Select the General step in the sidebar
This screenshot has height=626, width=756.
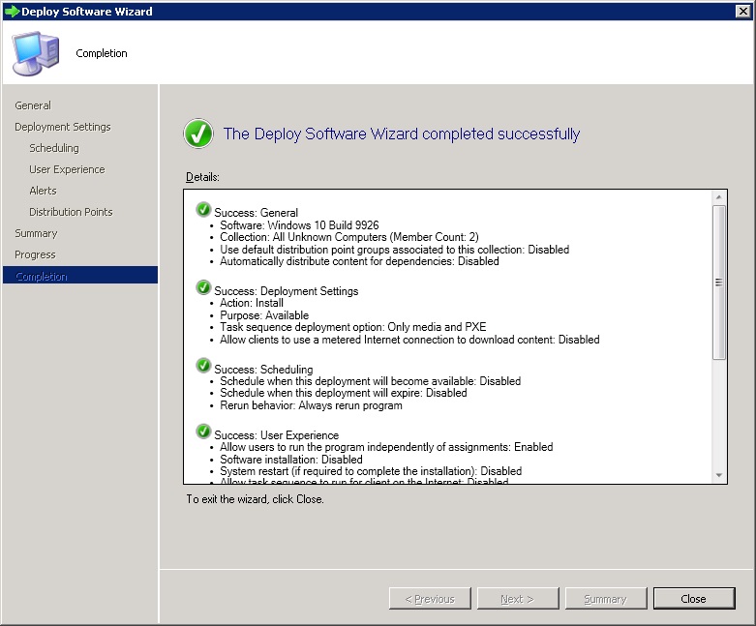coord(33,105)
